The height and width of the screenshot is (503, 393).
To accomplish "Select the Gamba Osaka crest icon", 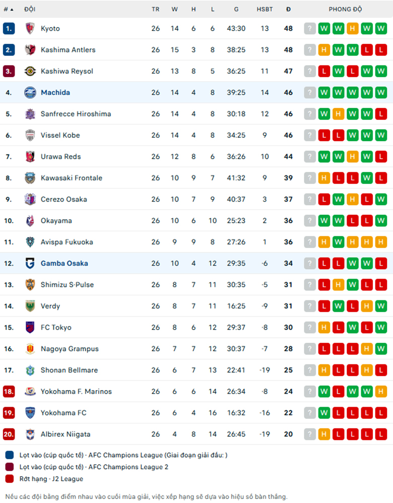I will 30,264.
